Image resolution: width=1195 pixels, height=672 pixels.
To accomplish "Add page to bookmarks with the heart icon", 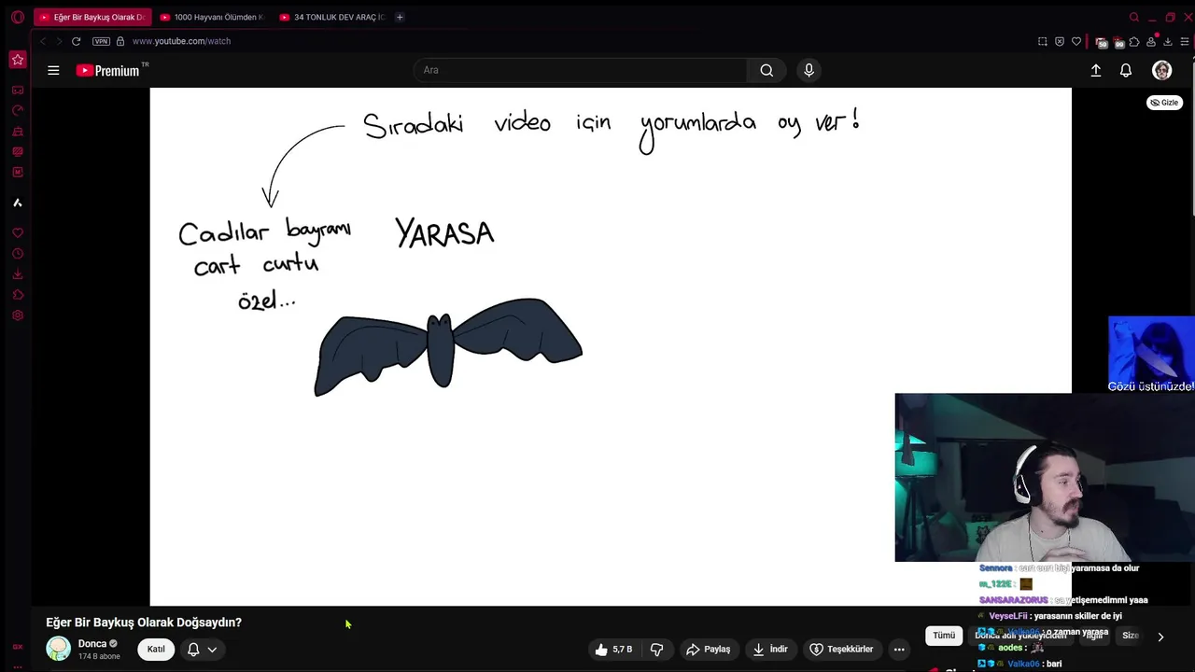I will 1076,41.
